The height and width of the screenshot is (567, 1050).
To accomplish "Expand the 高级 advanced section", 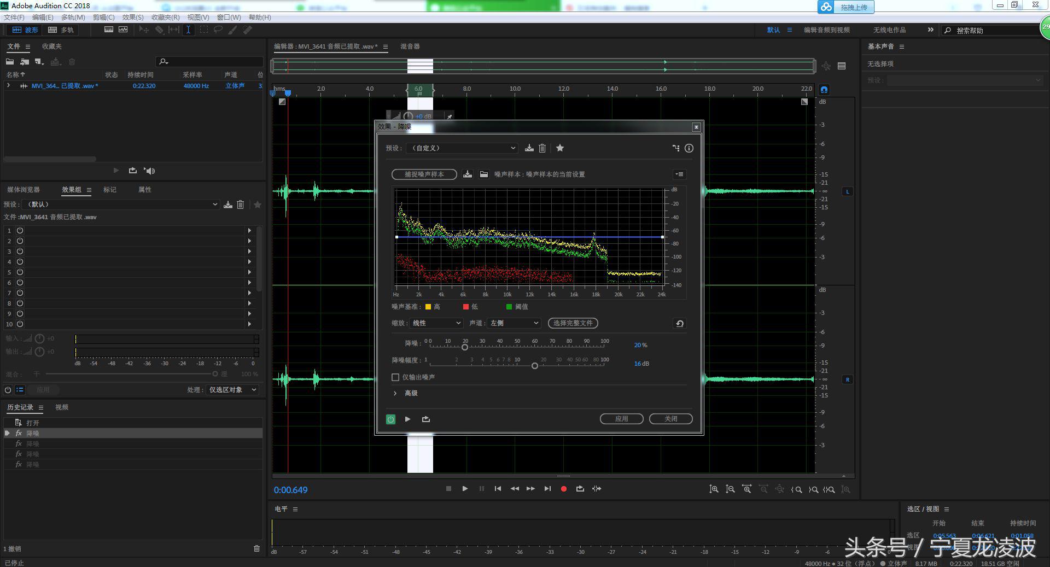I will pyautogui.click(x=395, y=393).
